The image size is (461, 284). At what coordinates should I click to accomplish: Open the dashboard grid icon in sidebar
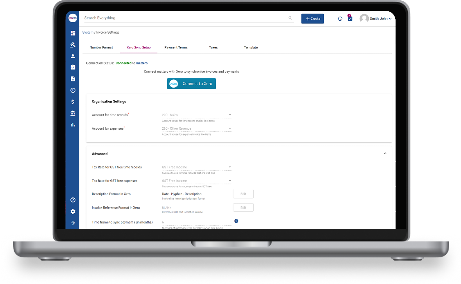73,33
